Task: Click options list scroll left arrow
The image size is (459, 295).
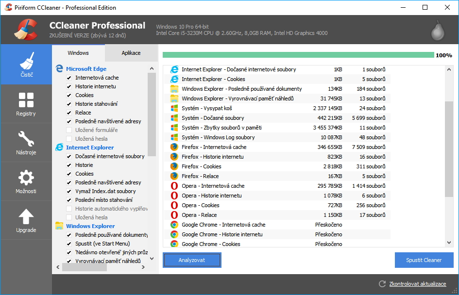Action: click(x=58, y=267)
